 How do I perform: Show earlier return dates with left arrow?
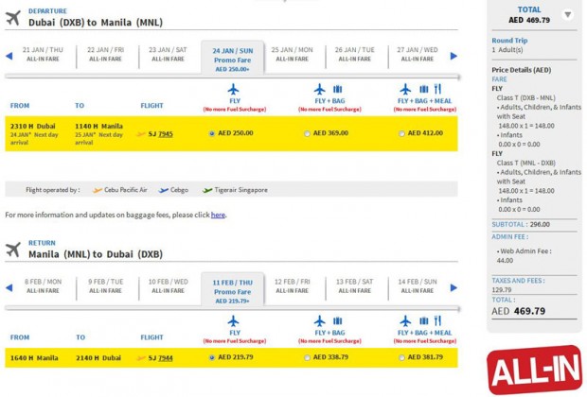coord(9,288)
